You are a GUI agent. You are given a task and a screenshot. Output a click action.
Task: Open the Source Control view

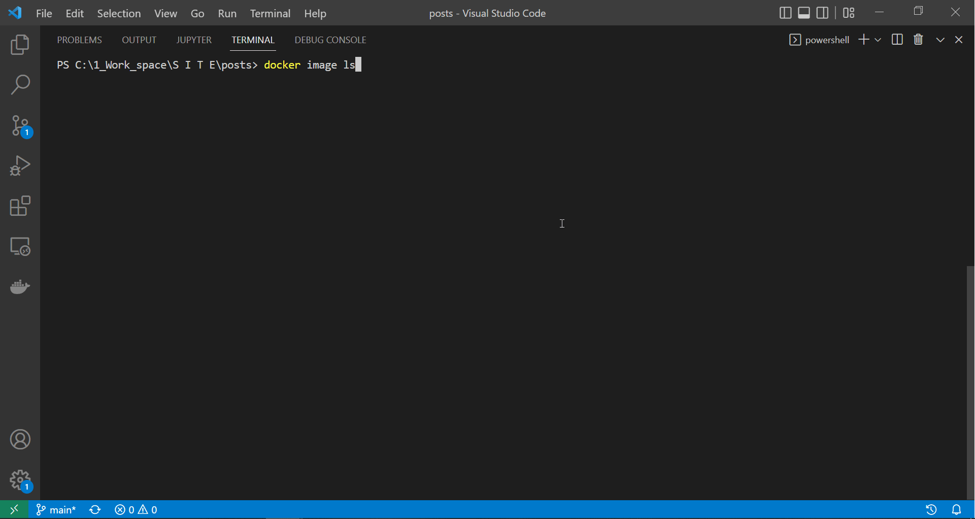[20, 125]
